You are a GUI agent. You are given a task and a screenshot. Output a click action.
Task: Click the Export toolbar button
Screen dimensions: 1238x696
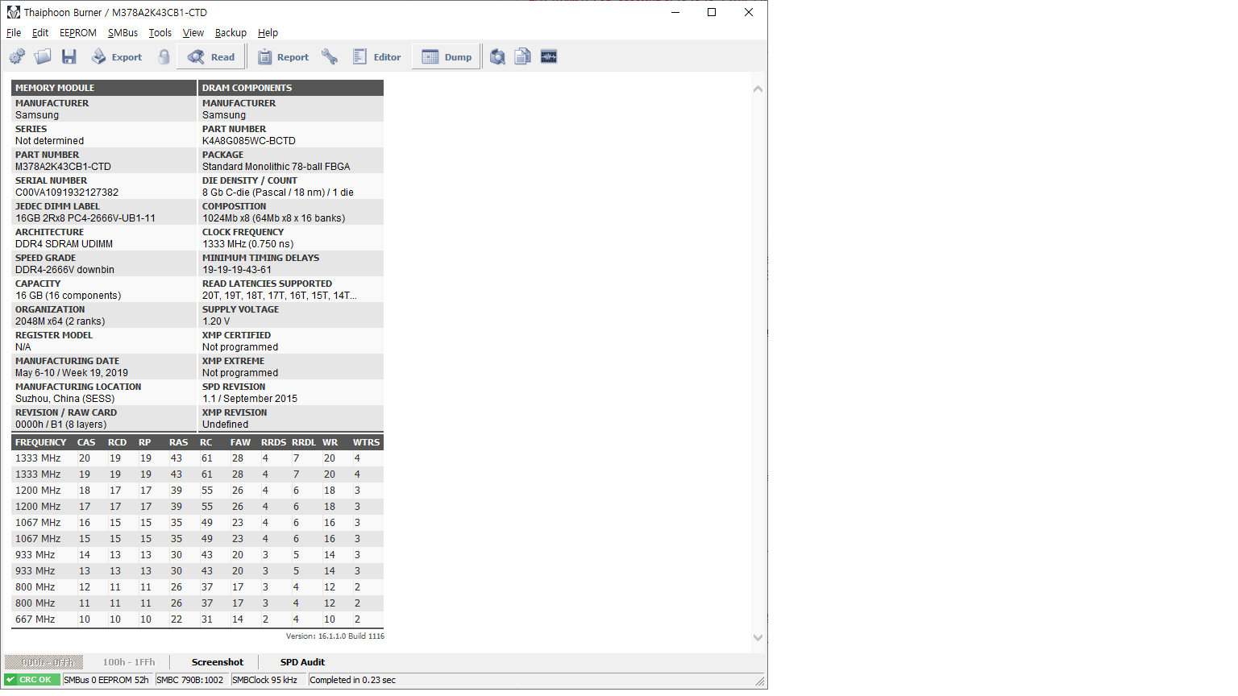point(117,56)
